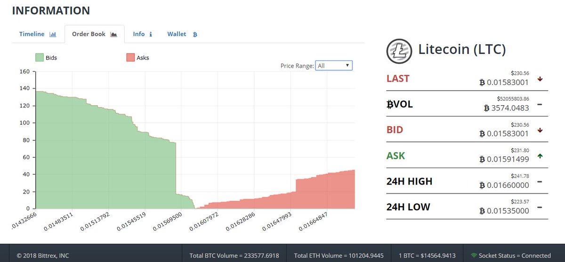Click the bitcoin symbol before 3574.0483
Viewport: 565px width, 262px height.
(488, 108)
